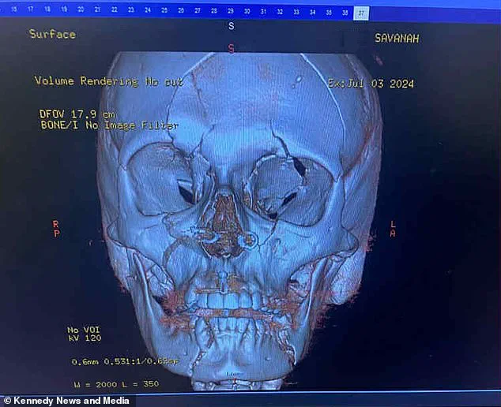Screen dimensions: 501x407
Task: Click the SAVANAH patient name label
Action: pyautogui.click(x=397, y=39)
